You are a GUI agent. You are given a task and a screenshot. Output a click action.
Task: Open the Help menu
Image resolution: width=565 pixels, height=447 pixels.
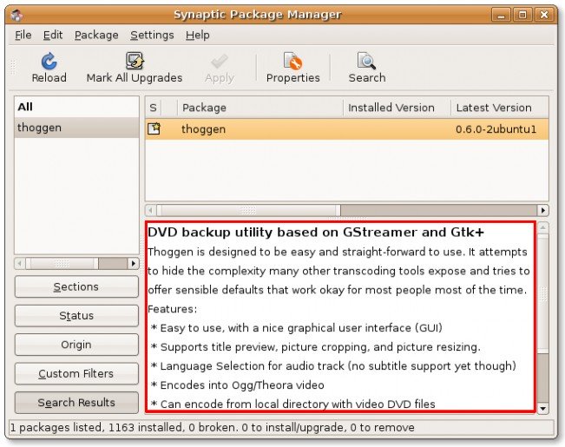(198, 35)
